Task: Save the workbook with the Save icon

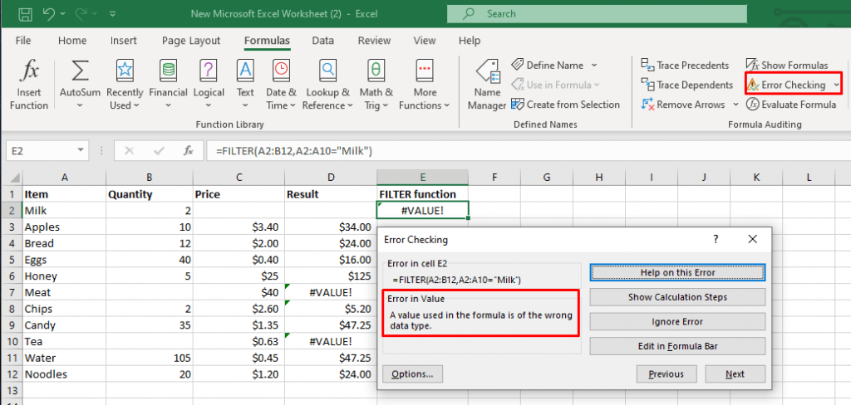Action: 26,14
